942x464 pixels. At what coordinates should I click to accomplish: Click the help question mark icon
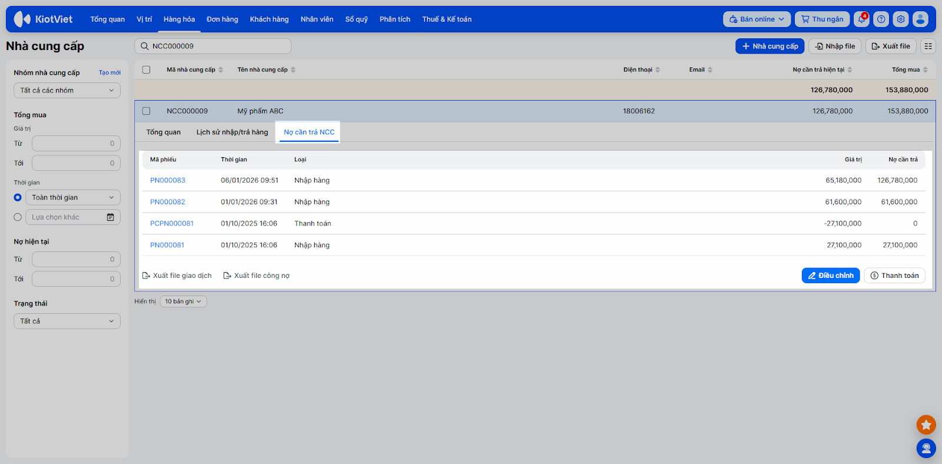point(881,19)
